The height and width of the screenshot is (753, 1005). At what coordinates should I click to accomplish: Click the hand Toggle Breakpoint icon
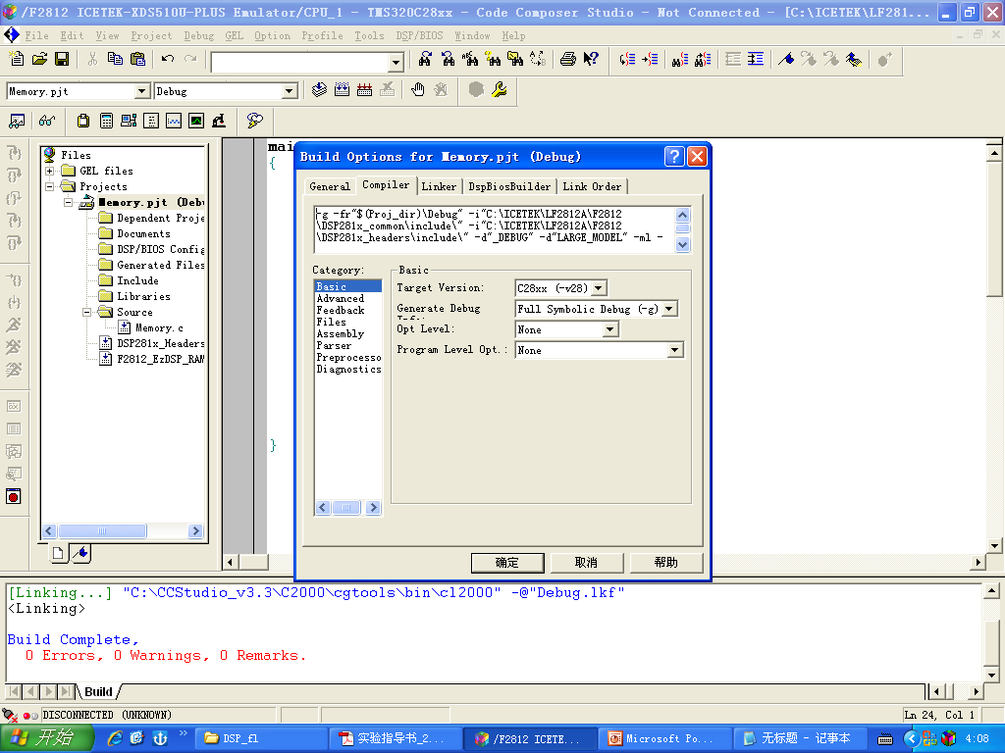click(418, 89)
